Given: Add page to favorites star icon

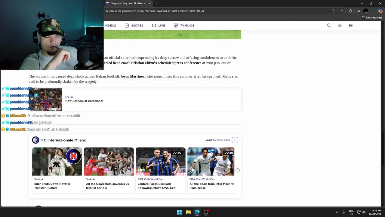Looking at the screenshot, I should point(342,11).
